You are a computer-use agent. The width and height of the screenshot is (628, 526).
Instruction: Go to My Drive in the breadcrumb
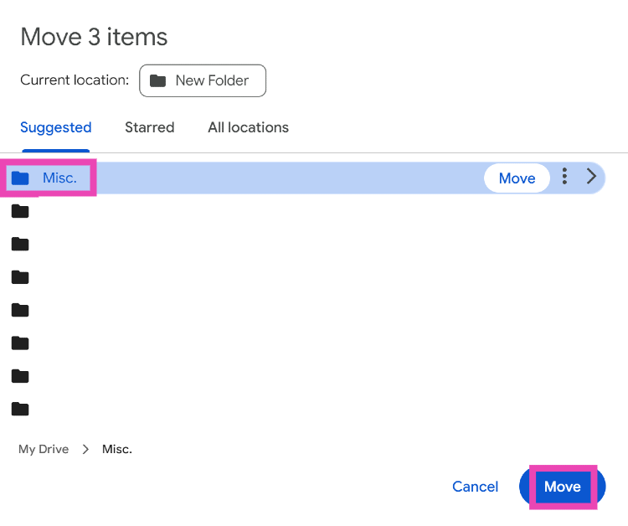click(44, 449)
